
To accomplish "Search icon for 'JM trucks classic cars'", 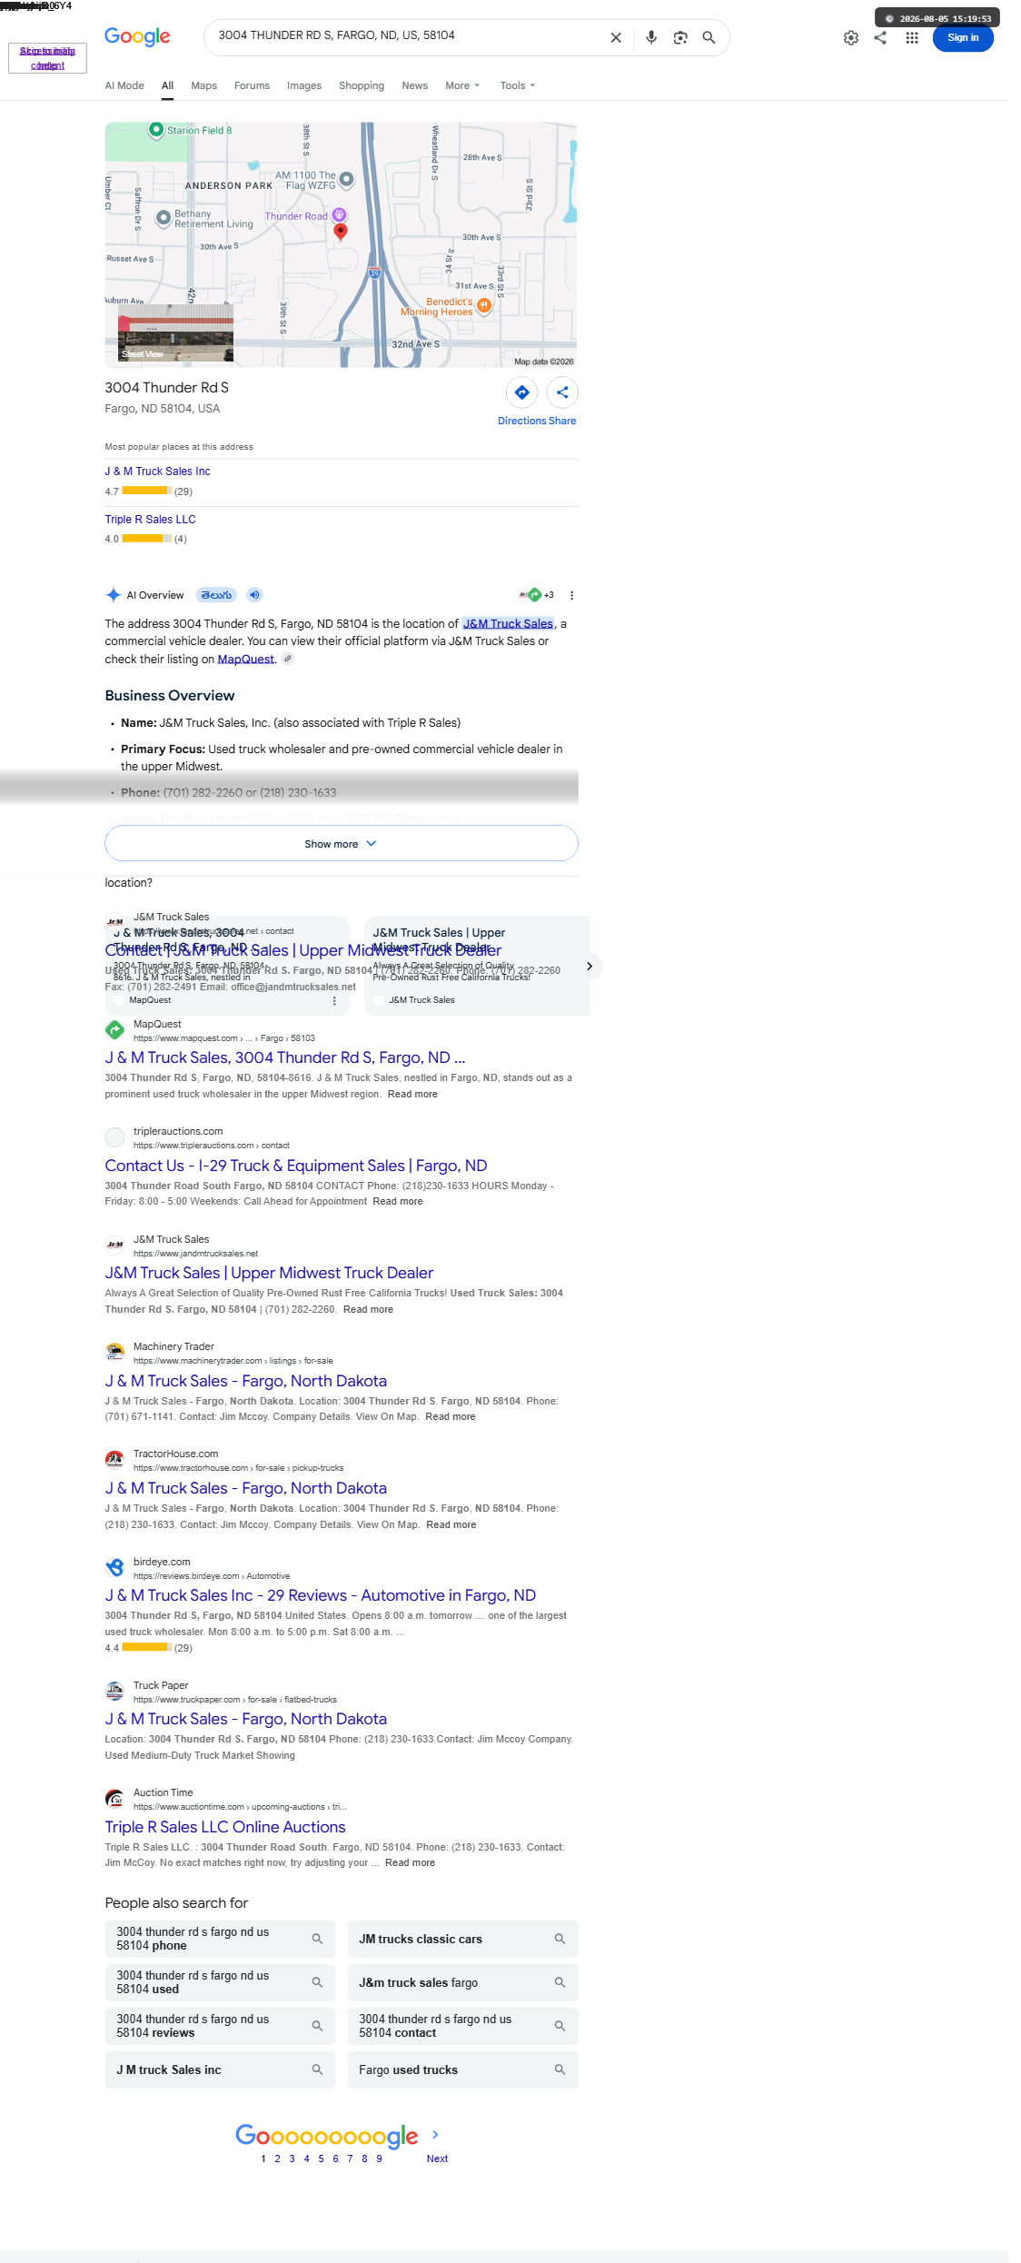I will click(x=560, y=1939).
